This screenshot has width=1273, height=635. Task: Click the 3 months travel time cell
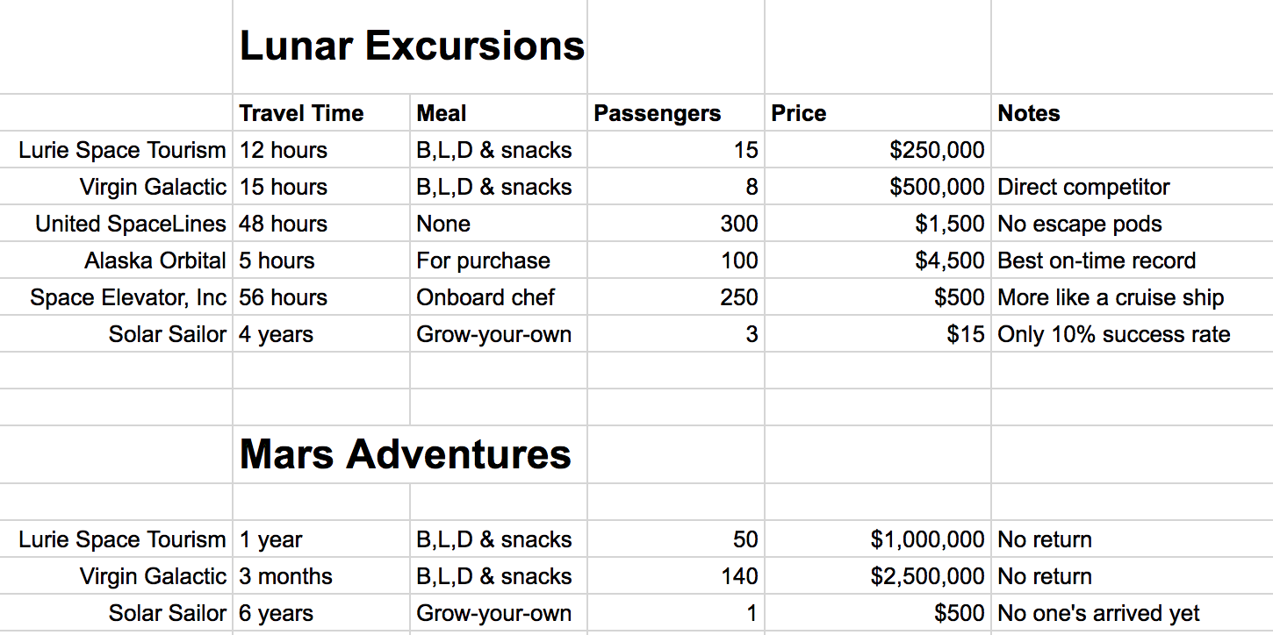pyautogui.click(x=321, y=576)
